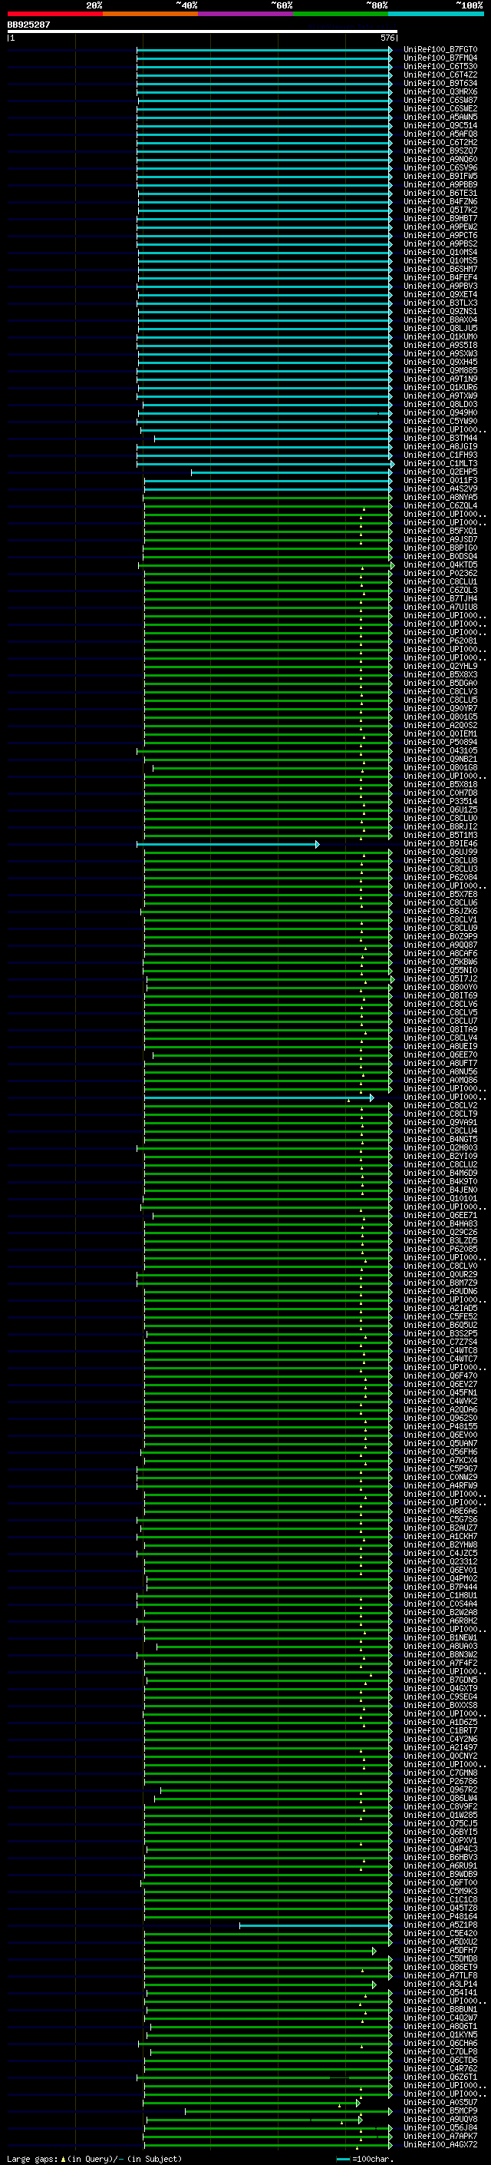Click UniRef100_A0MQ86 label
491x2165 pixels.
point(440,1081)
